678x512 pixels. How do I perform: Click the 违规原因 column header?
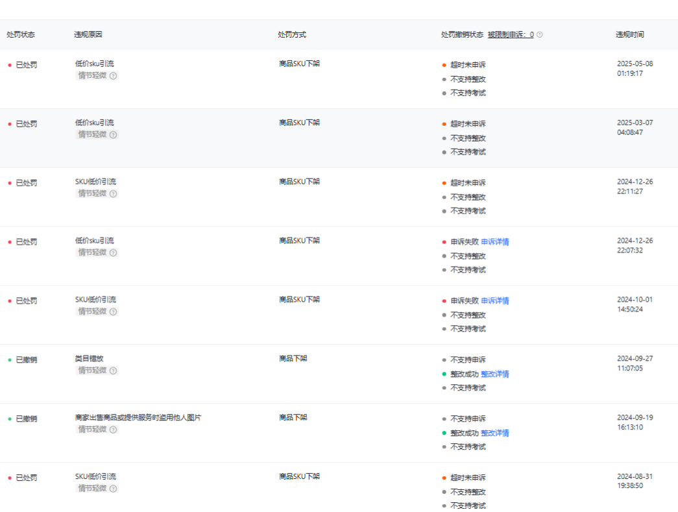pos(88,34)
